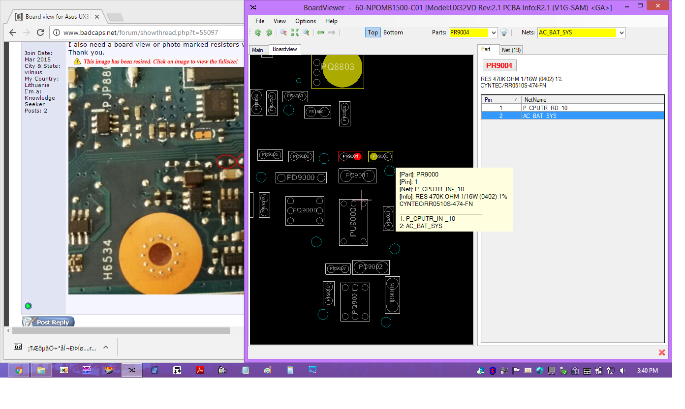
Task: Click the Post Reply button
Action: (x=49, y=322)
